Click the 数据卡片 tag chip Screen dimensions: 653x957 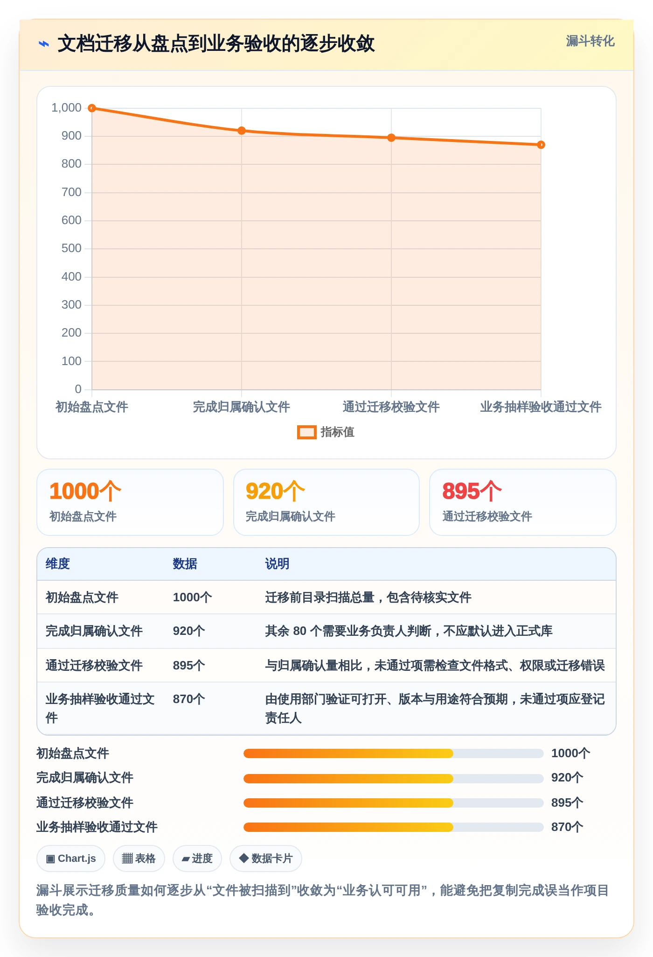265,858
